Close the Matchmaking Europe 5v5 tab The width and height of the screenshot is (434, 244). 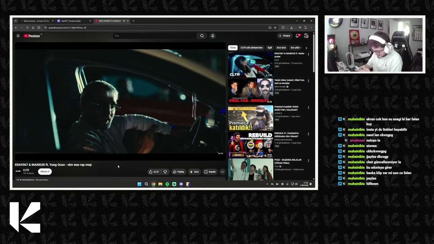pyautogui.click(x=53, y=21)
